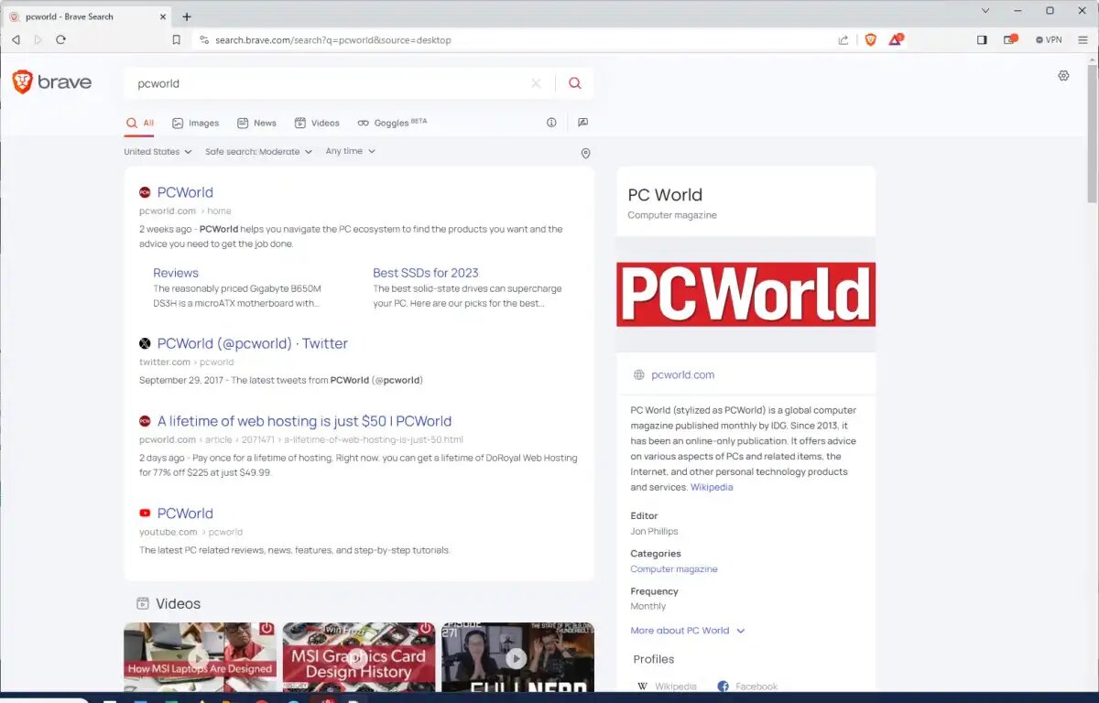Open the PCWorld pcworld.com result
Image resolution: width=1099 pixels, height=703 pixels.
pos(185,192)
